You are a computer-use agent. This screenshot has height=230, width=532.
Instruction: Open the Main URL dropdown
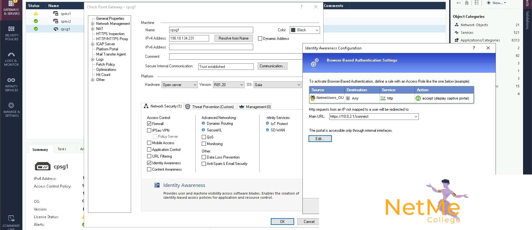pyautogui.click(x=416, y=117)
